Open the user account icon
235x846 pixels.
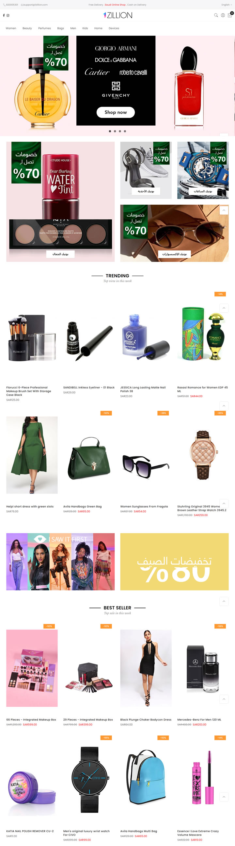[223, 15]
